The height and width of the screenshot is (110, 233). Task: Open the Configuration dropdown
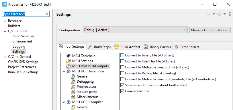(x=135, y=30)
